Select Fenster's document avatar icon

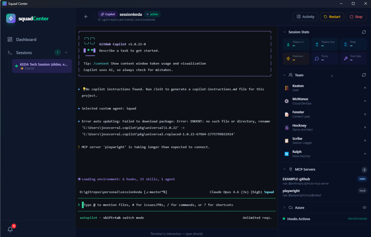coord(287,114)
